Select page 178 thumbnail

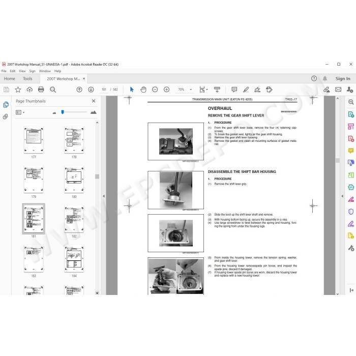tap(74, 140)
